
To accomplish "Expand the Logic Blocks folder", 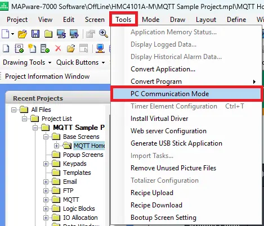I will coord(46,209).
